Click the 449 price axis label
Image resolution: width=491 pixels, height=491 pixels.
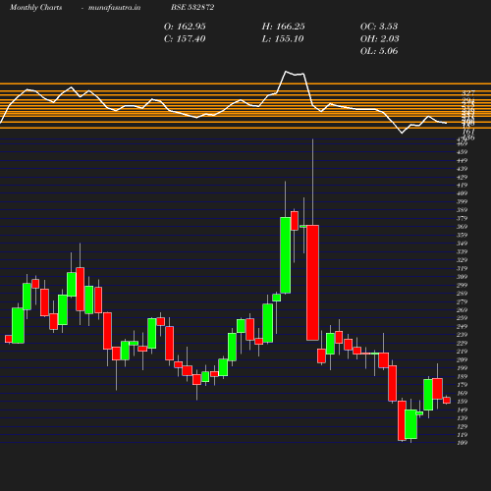462,161
